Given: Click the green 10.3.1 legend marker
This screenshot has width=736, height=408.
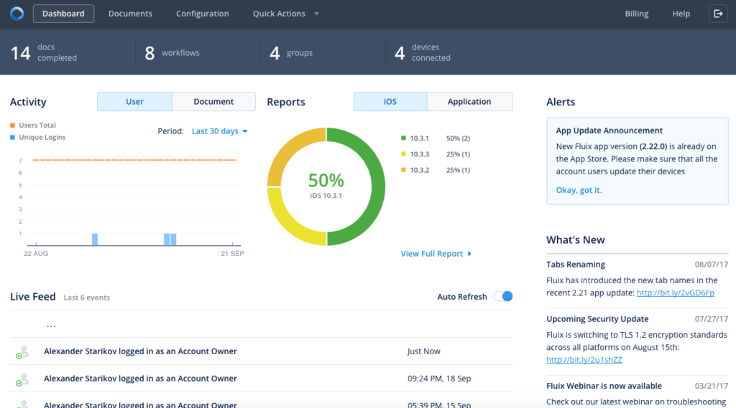Looking at the screenshot, I should [404, 138].
